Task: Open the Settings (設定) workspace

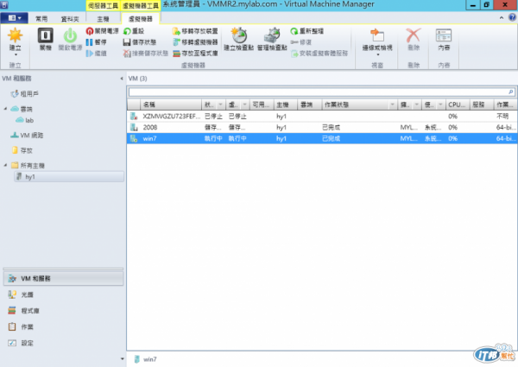Action: tap(63, 343)
